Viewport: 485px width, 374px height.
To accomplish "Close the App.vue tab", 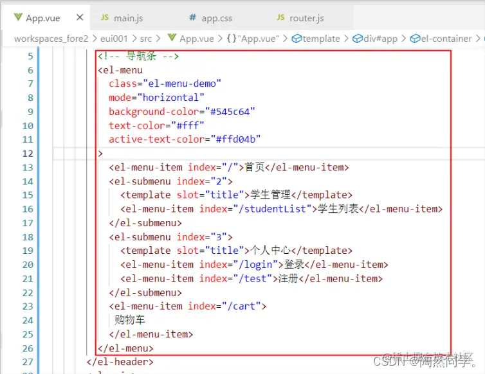I will [80, 17].
